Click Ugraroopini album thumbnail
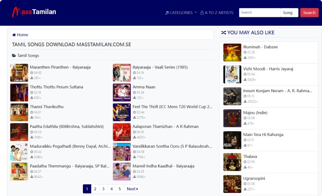Screen dimensions: 322x196 pyautogui.click(x=232, y=184)
